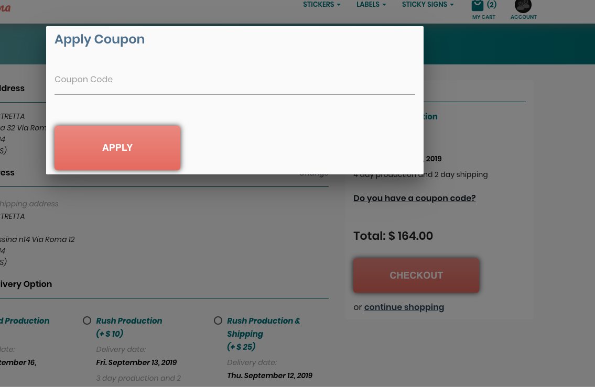
Task: Click the site logo in the header
Action: 4,8
